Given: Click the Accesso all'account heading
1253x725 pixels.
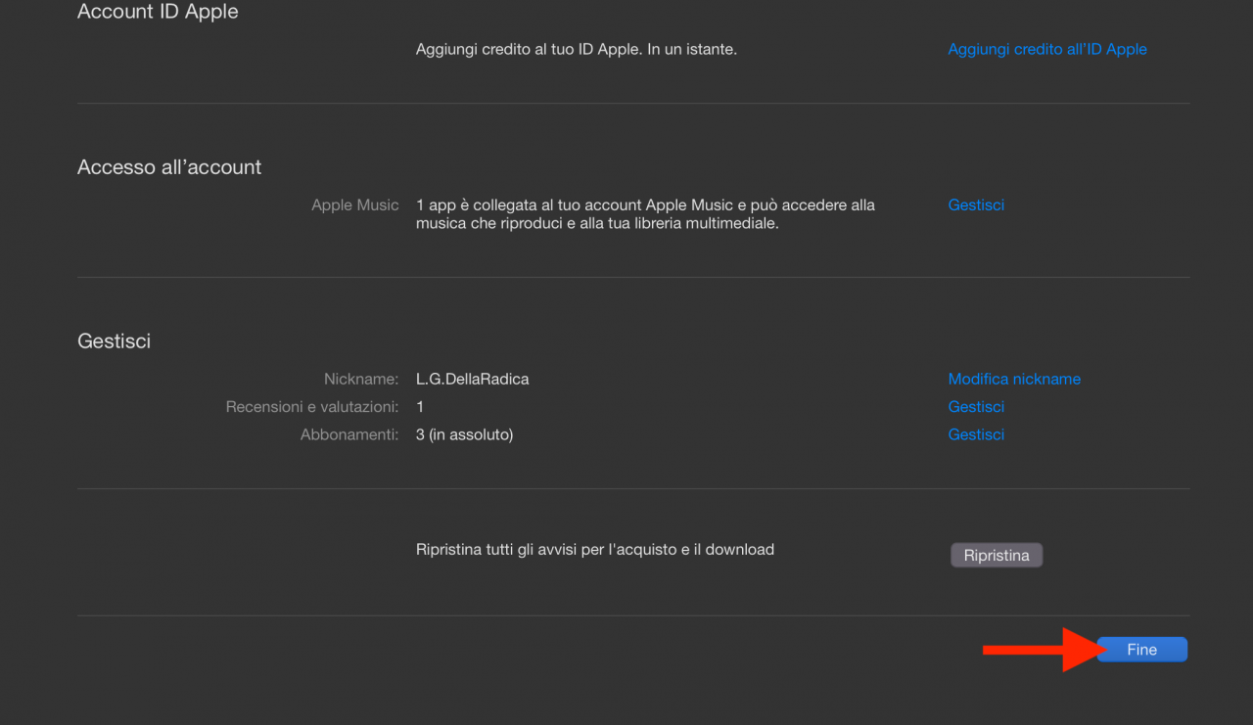Looking at the screenshot, I should point(169,167).
